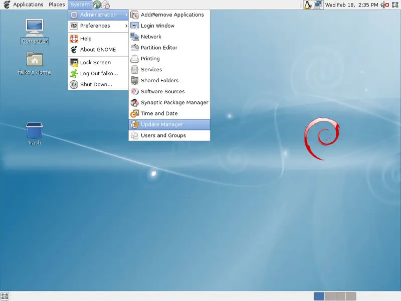
Task: Switch to the fourth workspace in switcher
Action: [351, 296]
